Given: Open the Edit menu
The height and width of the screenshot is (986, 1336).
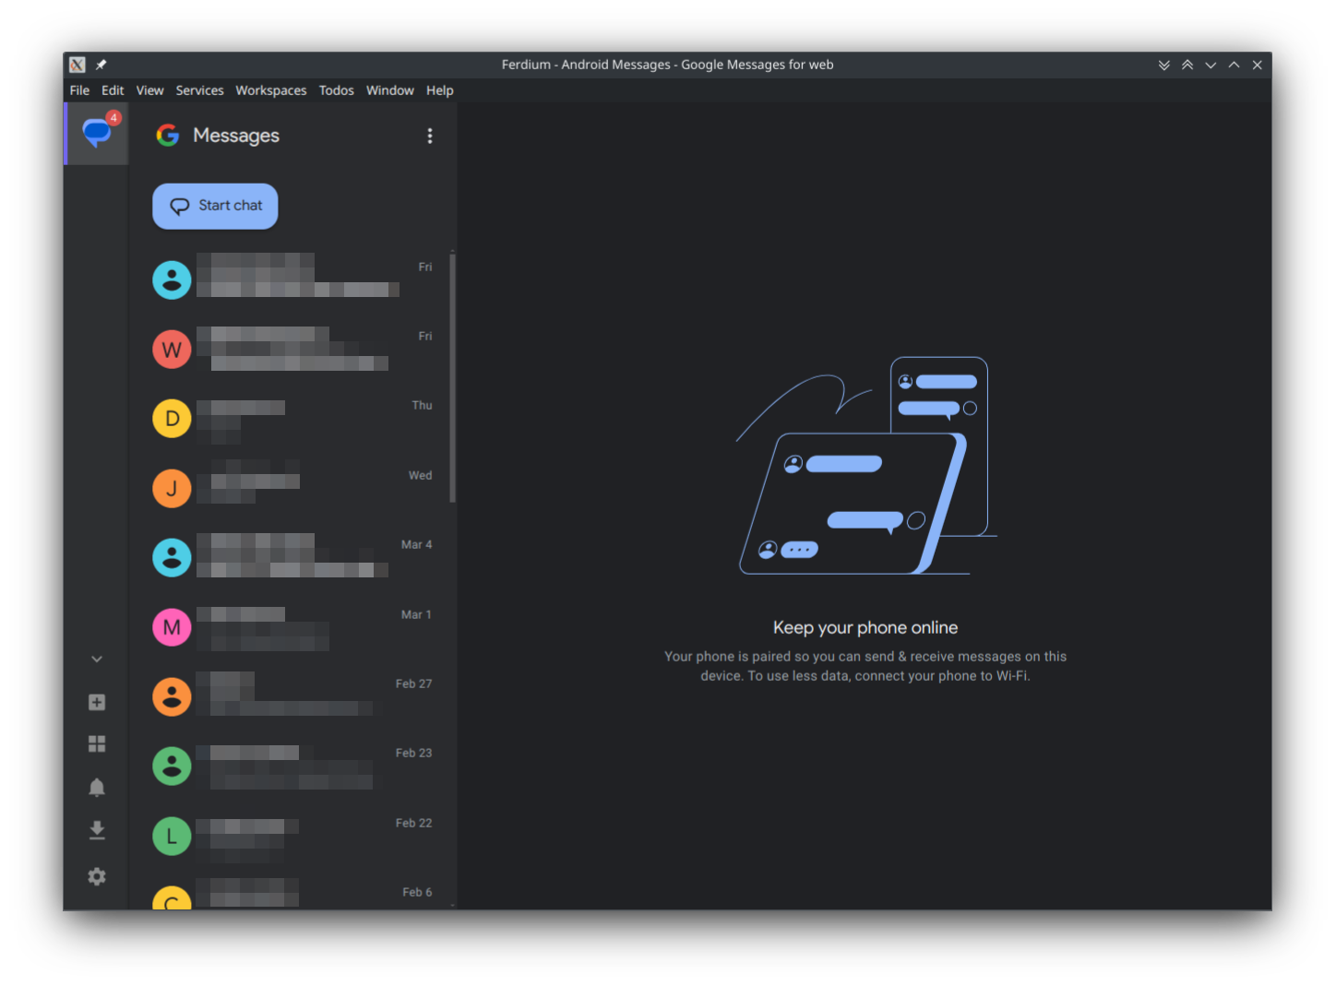Looking at the screenshot, I should pos(113,90).
